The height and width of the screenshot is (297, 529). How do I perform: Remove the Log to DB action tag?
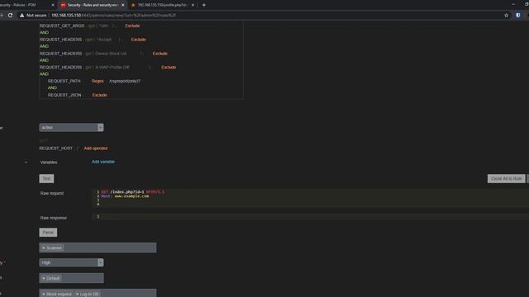click(77, 294)
